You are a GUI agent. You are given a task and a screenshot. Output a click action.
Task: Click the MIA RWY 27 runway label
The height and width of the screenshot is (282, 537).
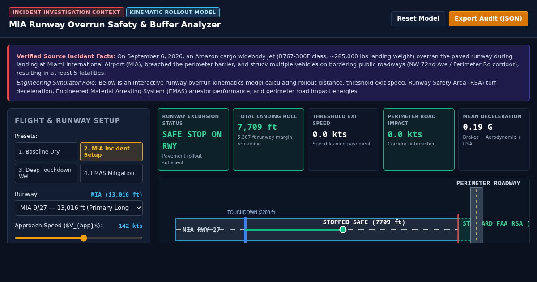[201, 230]
